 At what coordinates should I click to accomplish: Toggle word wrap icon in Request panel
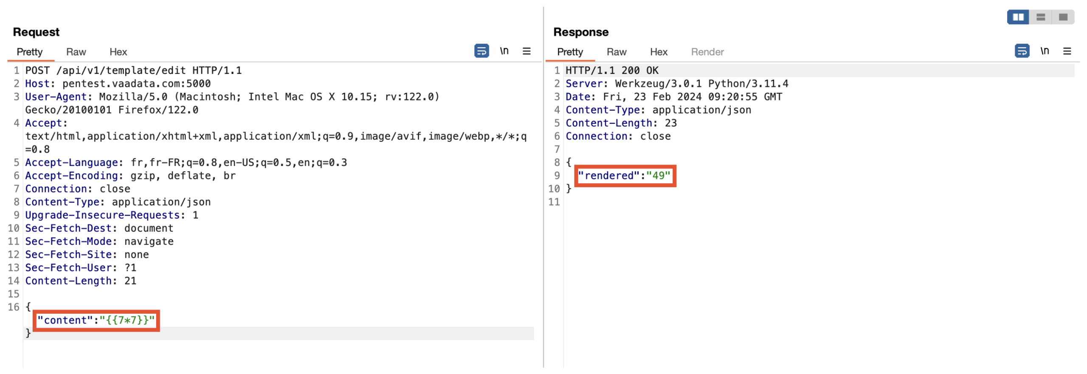click(x=481, y=51)
